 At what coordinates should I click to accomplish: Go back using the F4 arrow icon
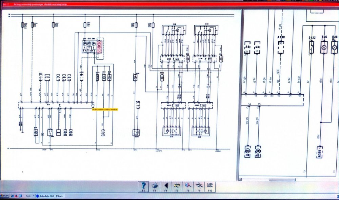pos(166,185)
